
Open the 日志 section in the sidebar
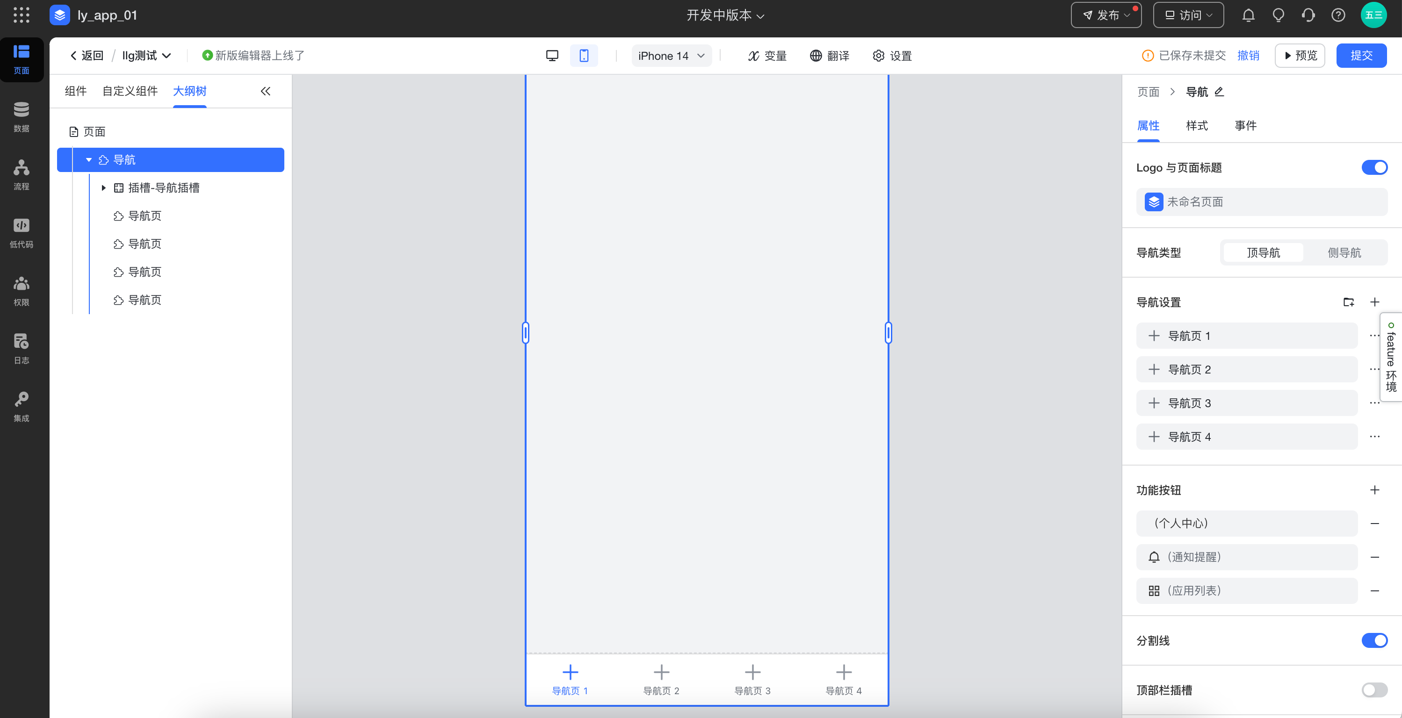pyautogui.click(x=21, y=349)
